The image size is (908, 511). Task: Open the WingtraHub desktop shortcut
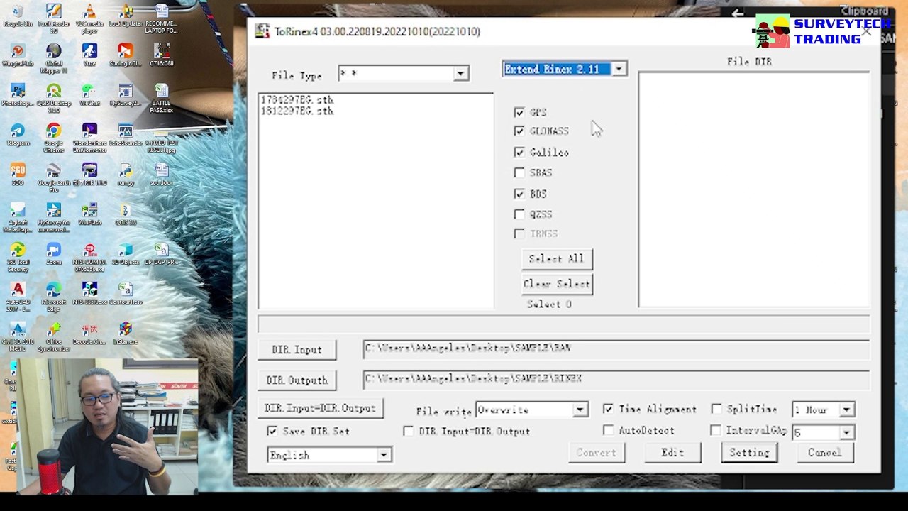tap(18, 55)
